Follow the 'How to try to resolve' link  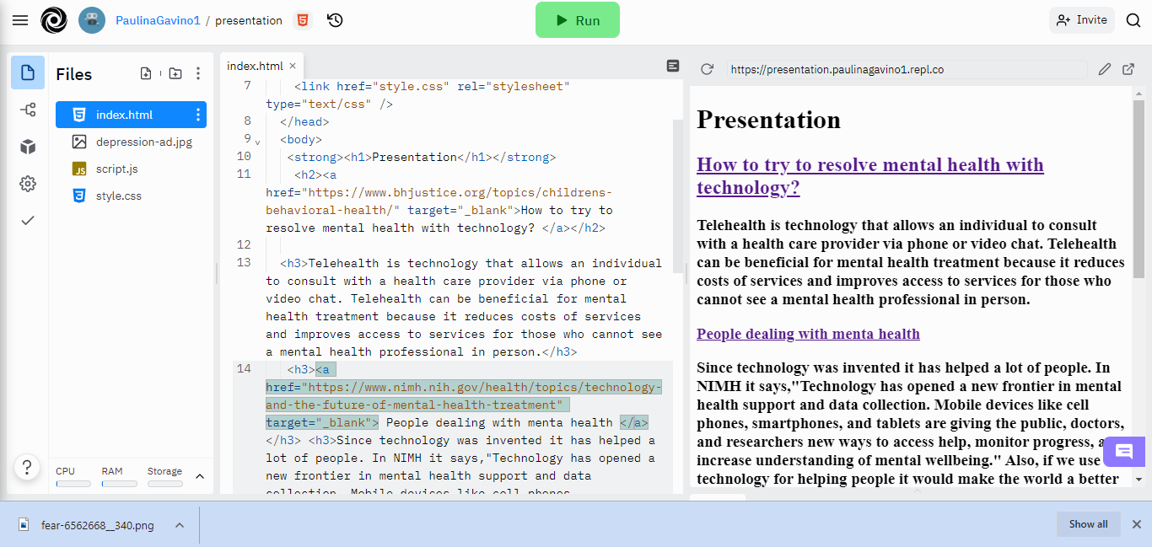pyautogui.click(x=870, y=175)
